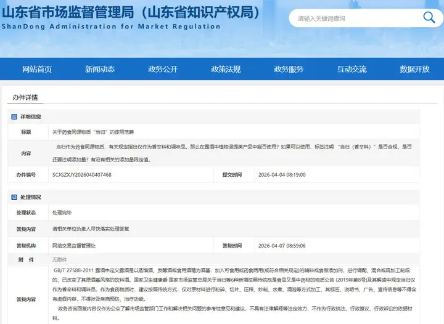
Task: Click the submit time 2026-04-04 08:19:00
Action: tap(282, 175)
